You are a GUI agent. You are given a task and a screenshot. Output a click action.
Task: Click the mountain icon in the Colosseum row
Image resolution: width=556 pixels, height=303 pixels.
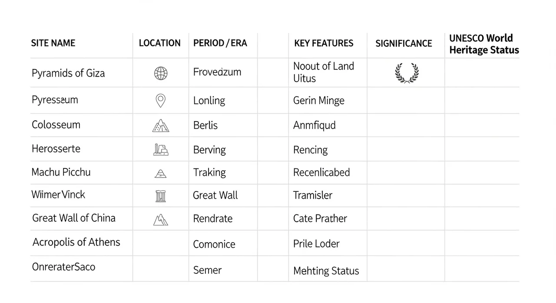pos(161,126)
